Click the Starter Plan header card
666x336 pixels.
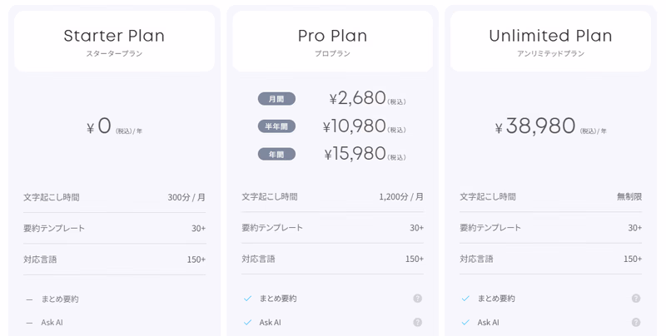[114, 41]
